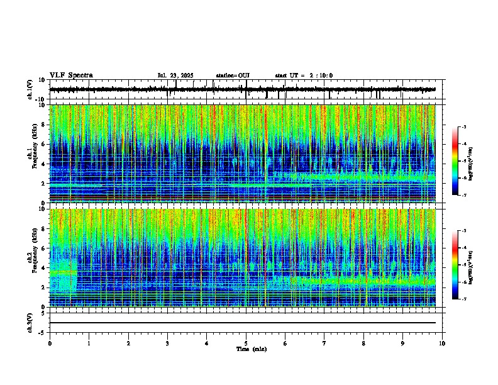Select the date text "Jul. 23, 2025"

coord(175,75)
